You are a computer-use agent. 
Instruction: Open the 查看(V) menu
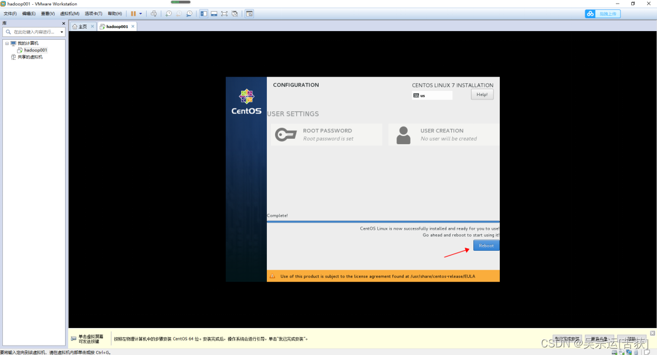click(48, 14)
